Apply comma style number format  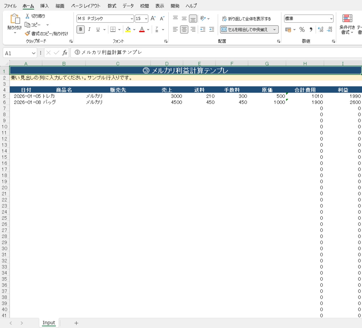(x=311, y=30)
